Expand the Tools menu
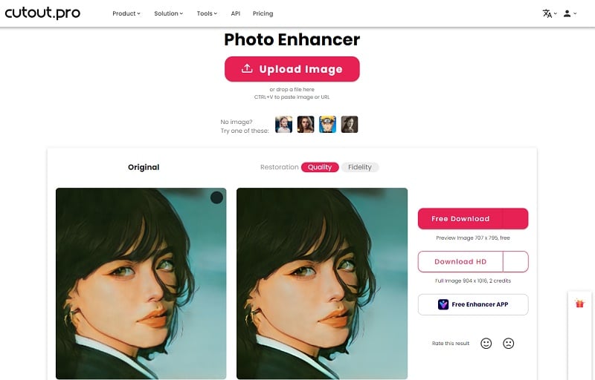The width and height of the screenshot is (595, 380). (x=207, y=13)
